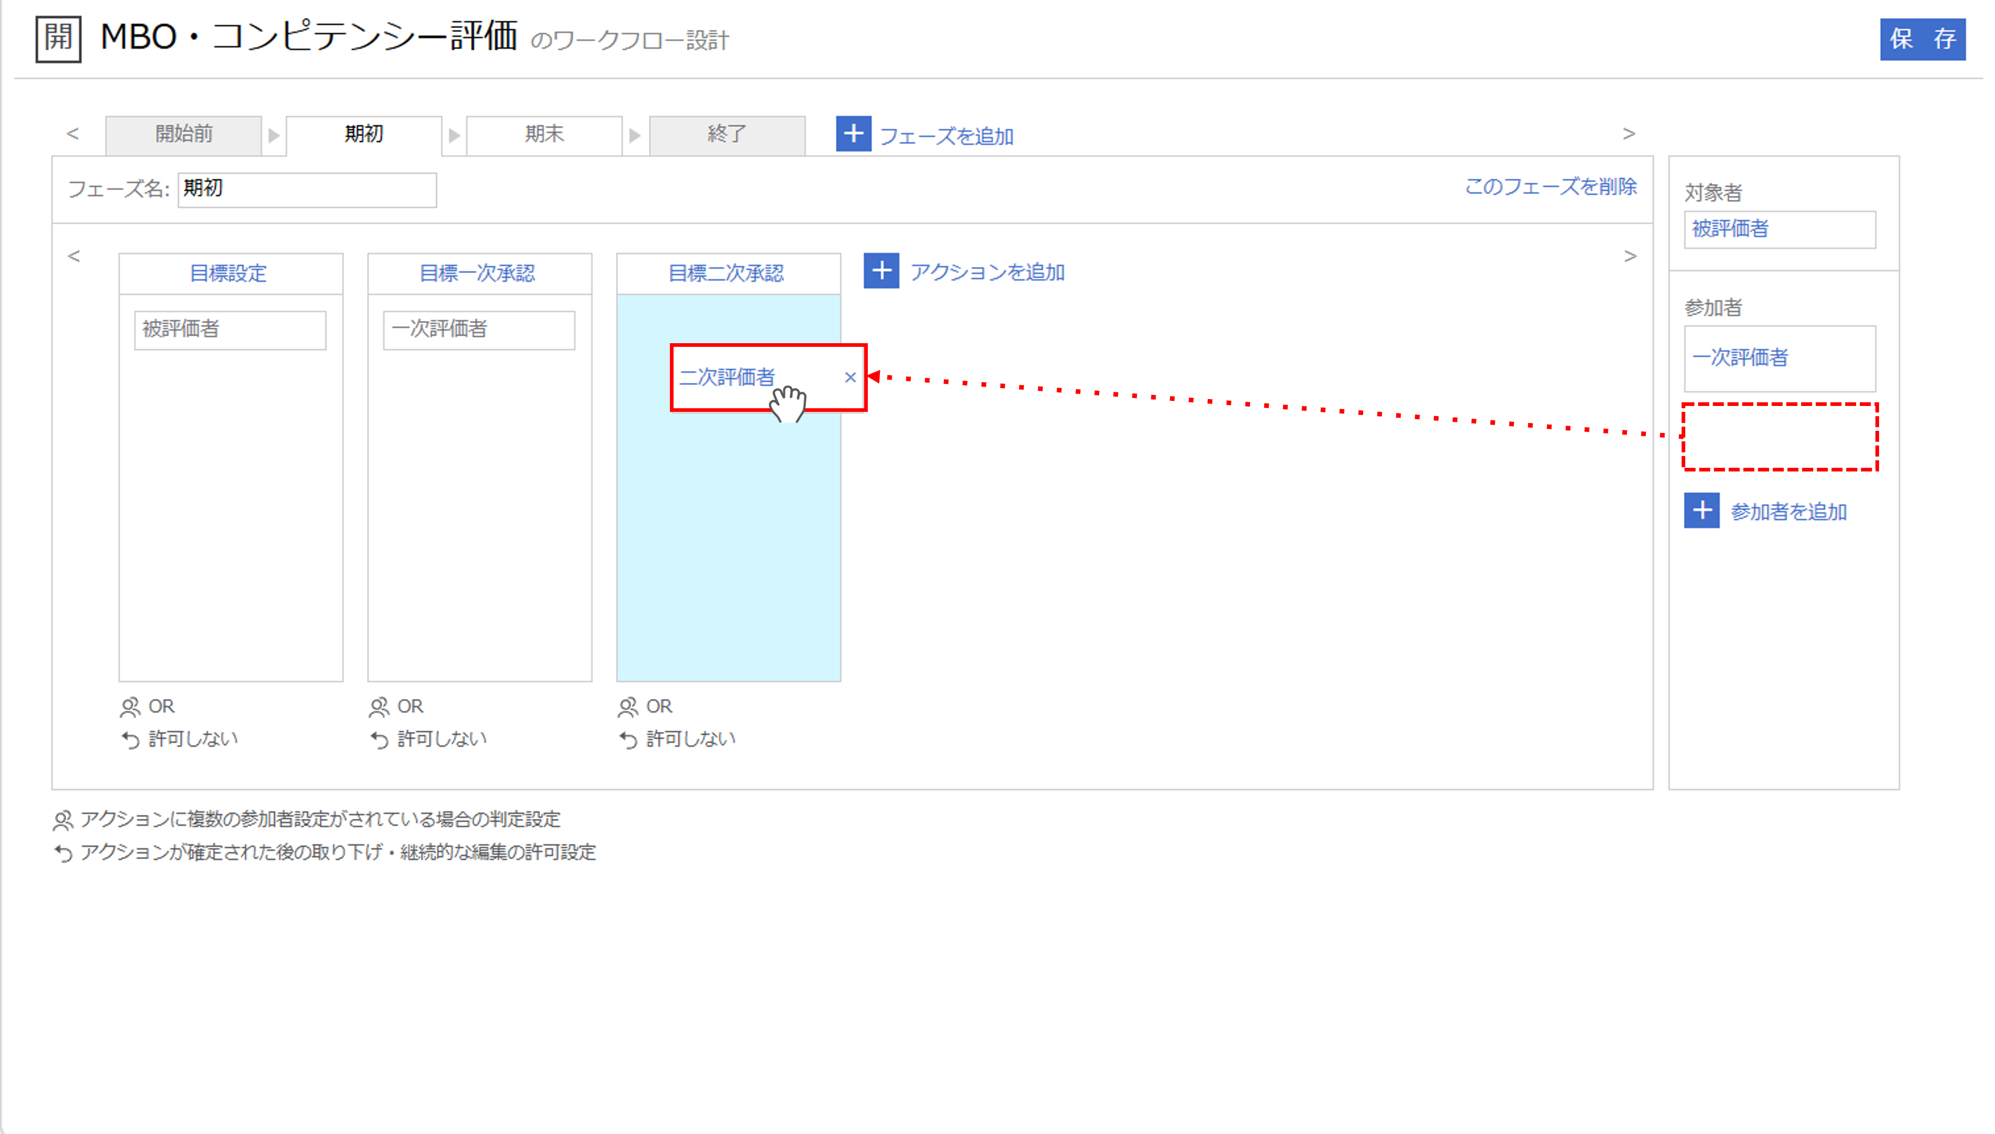Viewport: 1995px width, 1134px height.
Task: Edit the フェーズ名 input field
Action: tap(307, 189)
